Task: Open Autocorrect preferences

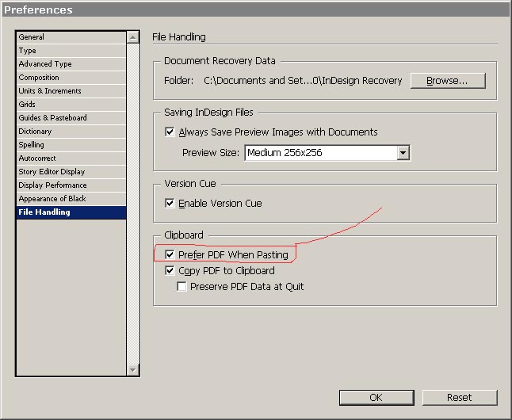Action: click(71, 158)
